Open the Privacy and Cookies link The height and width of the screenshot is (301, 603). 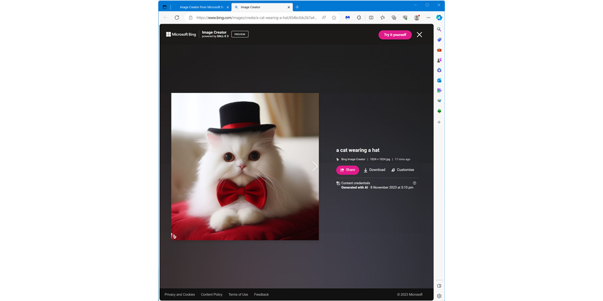tap(180, 294)
